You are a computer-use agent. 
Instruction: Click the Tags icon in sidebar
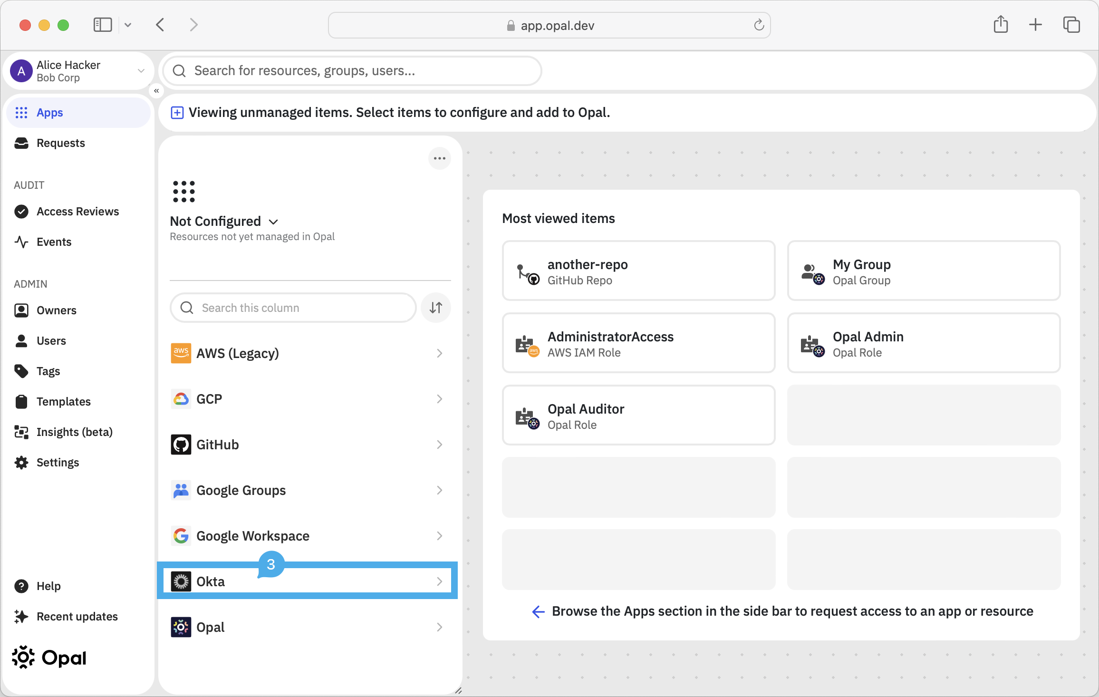[x=21, y=371]
